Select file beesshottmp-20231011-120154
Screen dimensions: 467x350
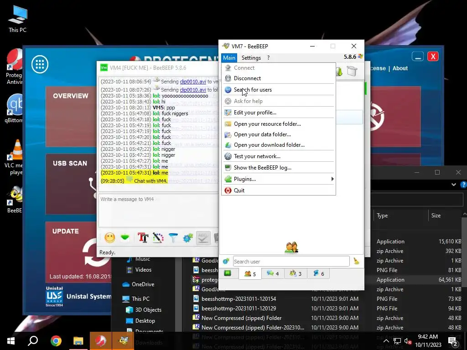click(x=239, y=299)
